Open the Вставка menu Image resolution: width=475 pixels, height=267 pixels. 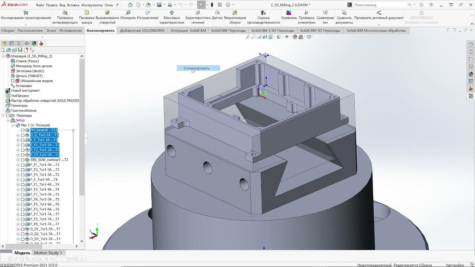click(73, 5)
